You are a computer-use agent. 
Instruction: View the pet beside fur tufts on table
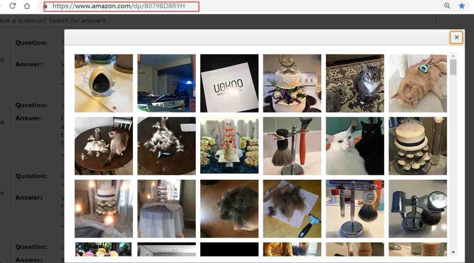tap(104, 146)
